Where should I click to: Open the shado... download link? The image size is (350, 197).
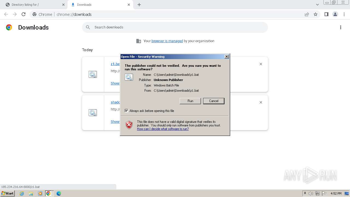tap(115, 102)
